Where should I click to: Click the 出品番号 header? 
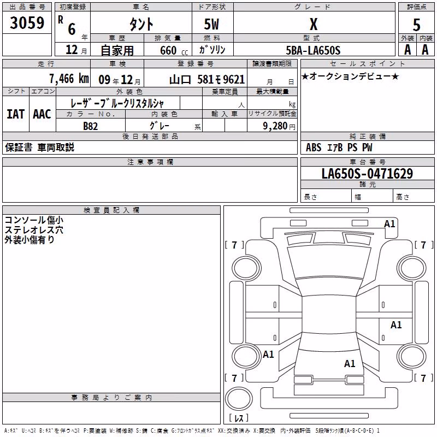27,7
